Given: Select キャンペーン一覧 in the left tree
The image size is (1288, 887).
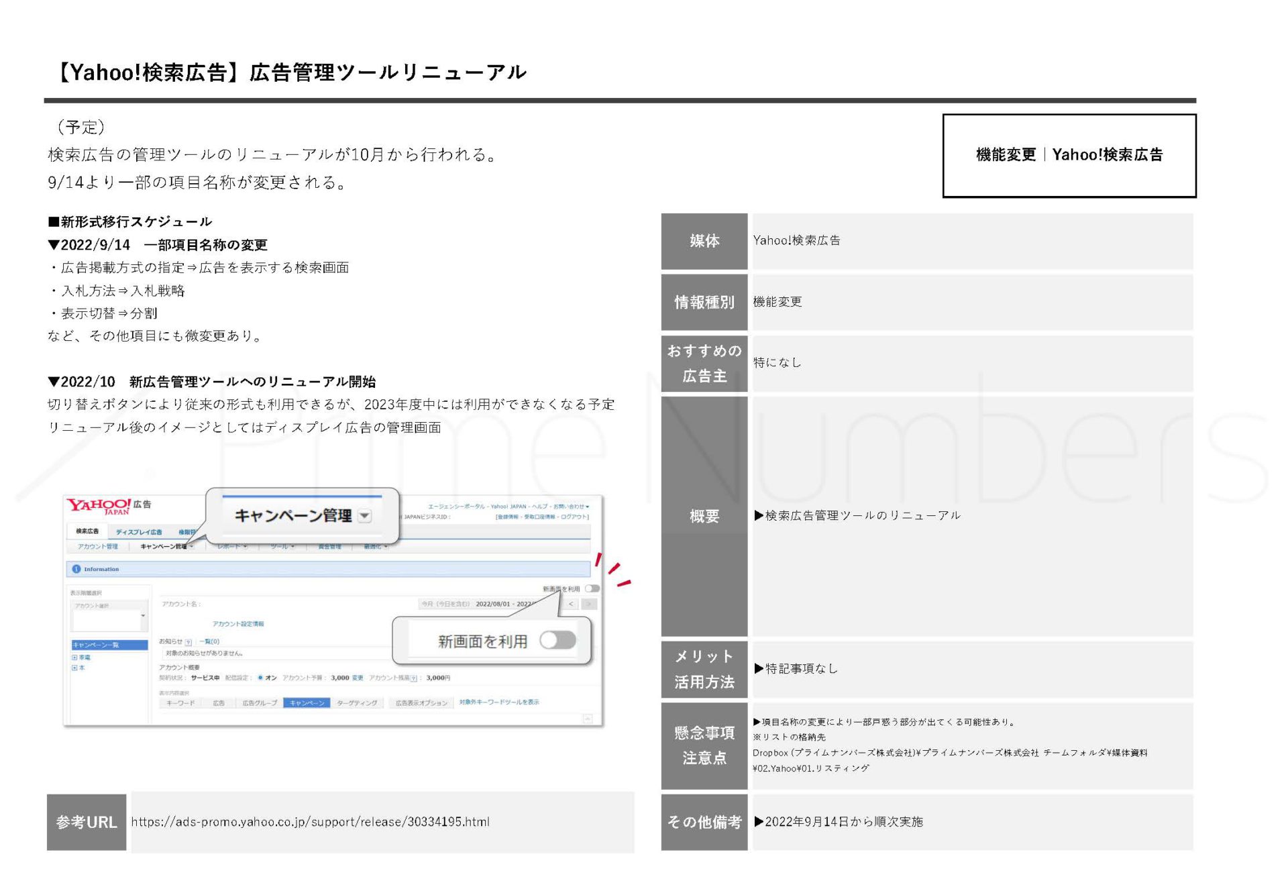Looking at the screenshot, I should pos(109,645).
